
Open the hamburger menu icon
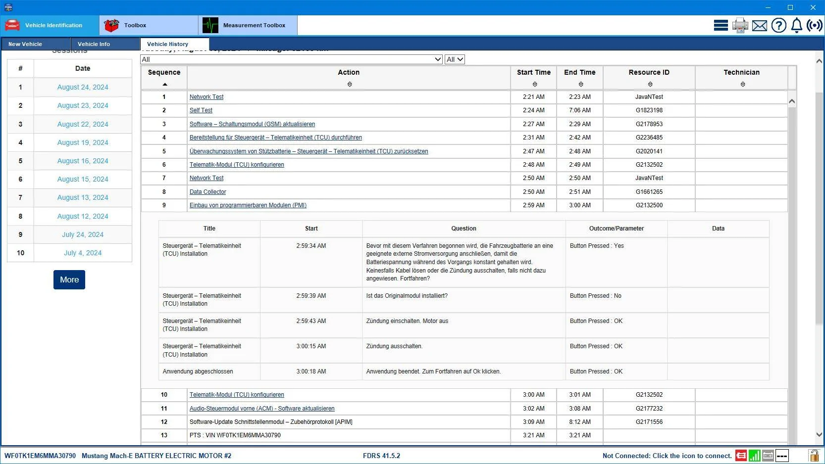click(721, 25)
